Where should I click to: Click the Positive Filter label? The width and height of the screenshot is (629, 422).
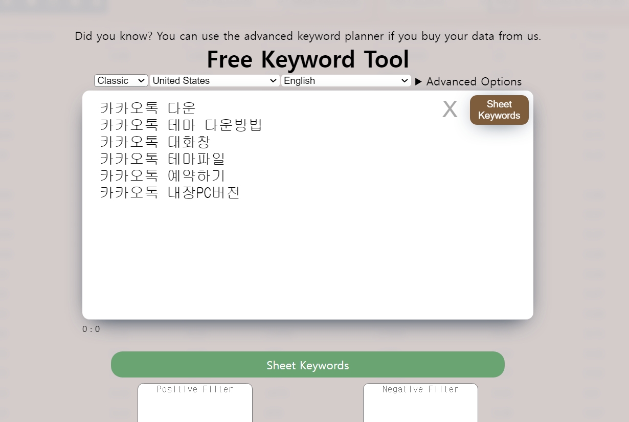click(x=195, y=389)
